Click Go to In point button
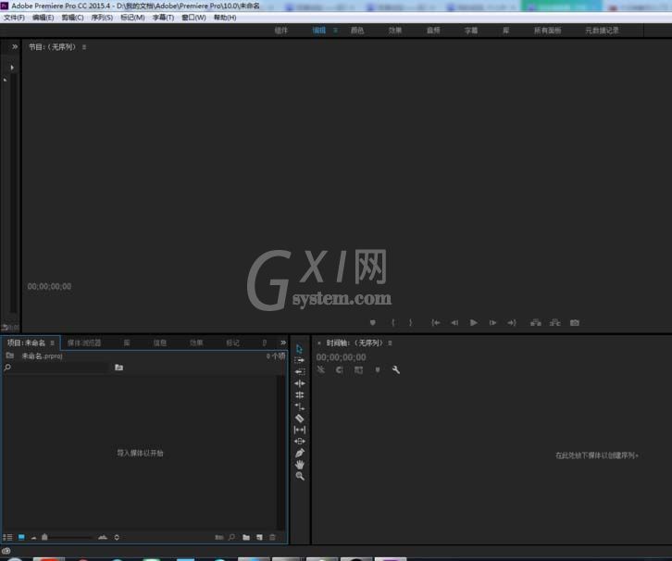672x561 pixels. pos(435,323)
